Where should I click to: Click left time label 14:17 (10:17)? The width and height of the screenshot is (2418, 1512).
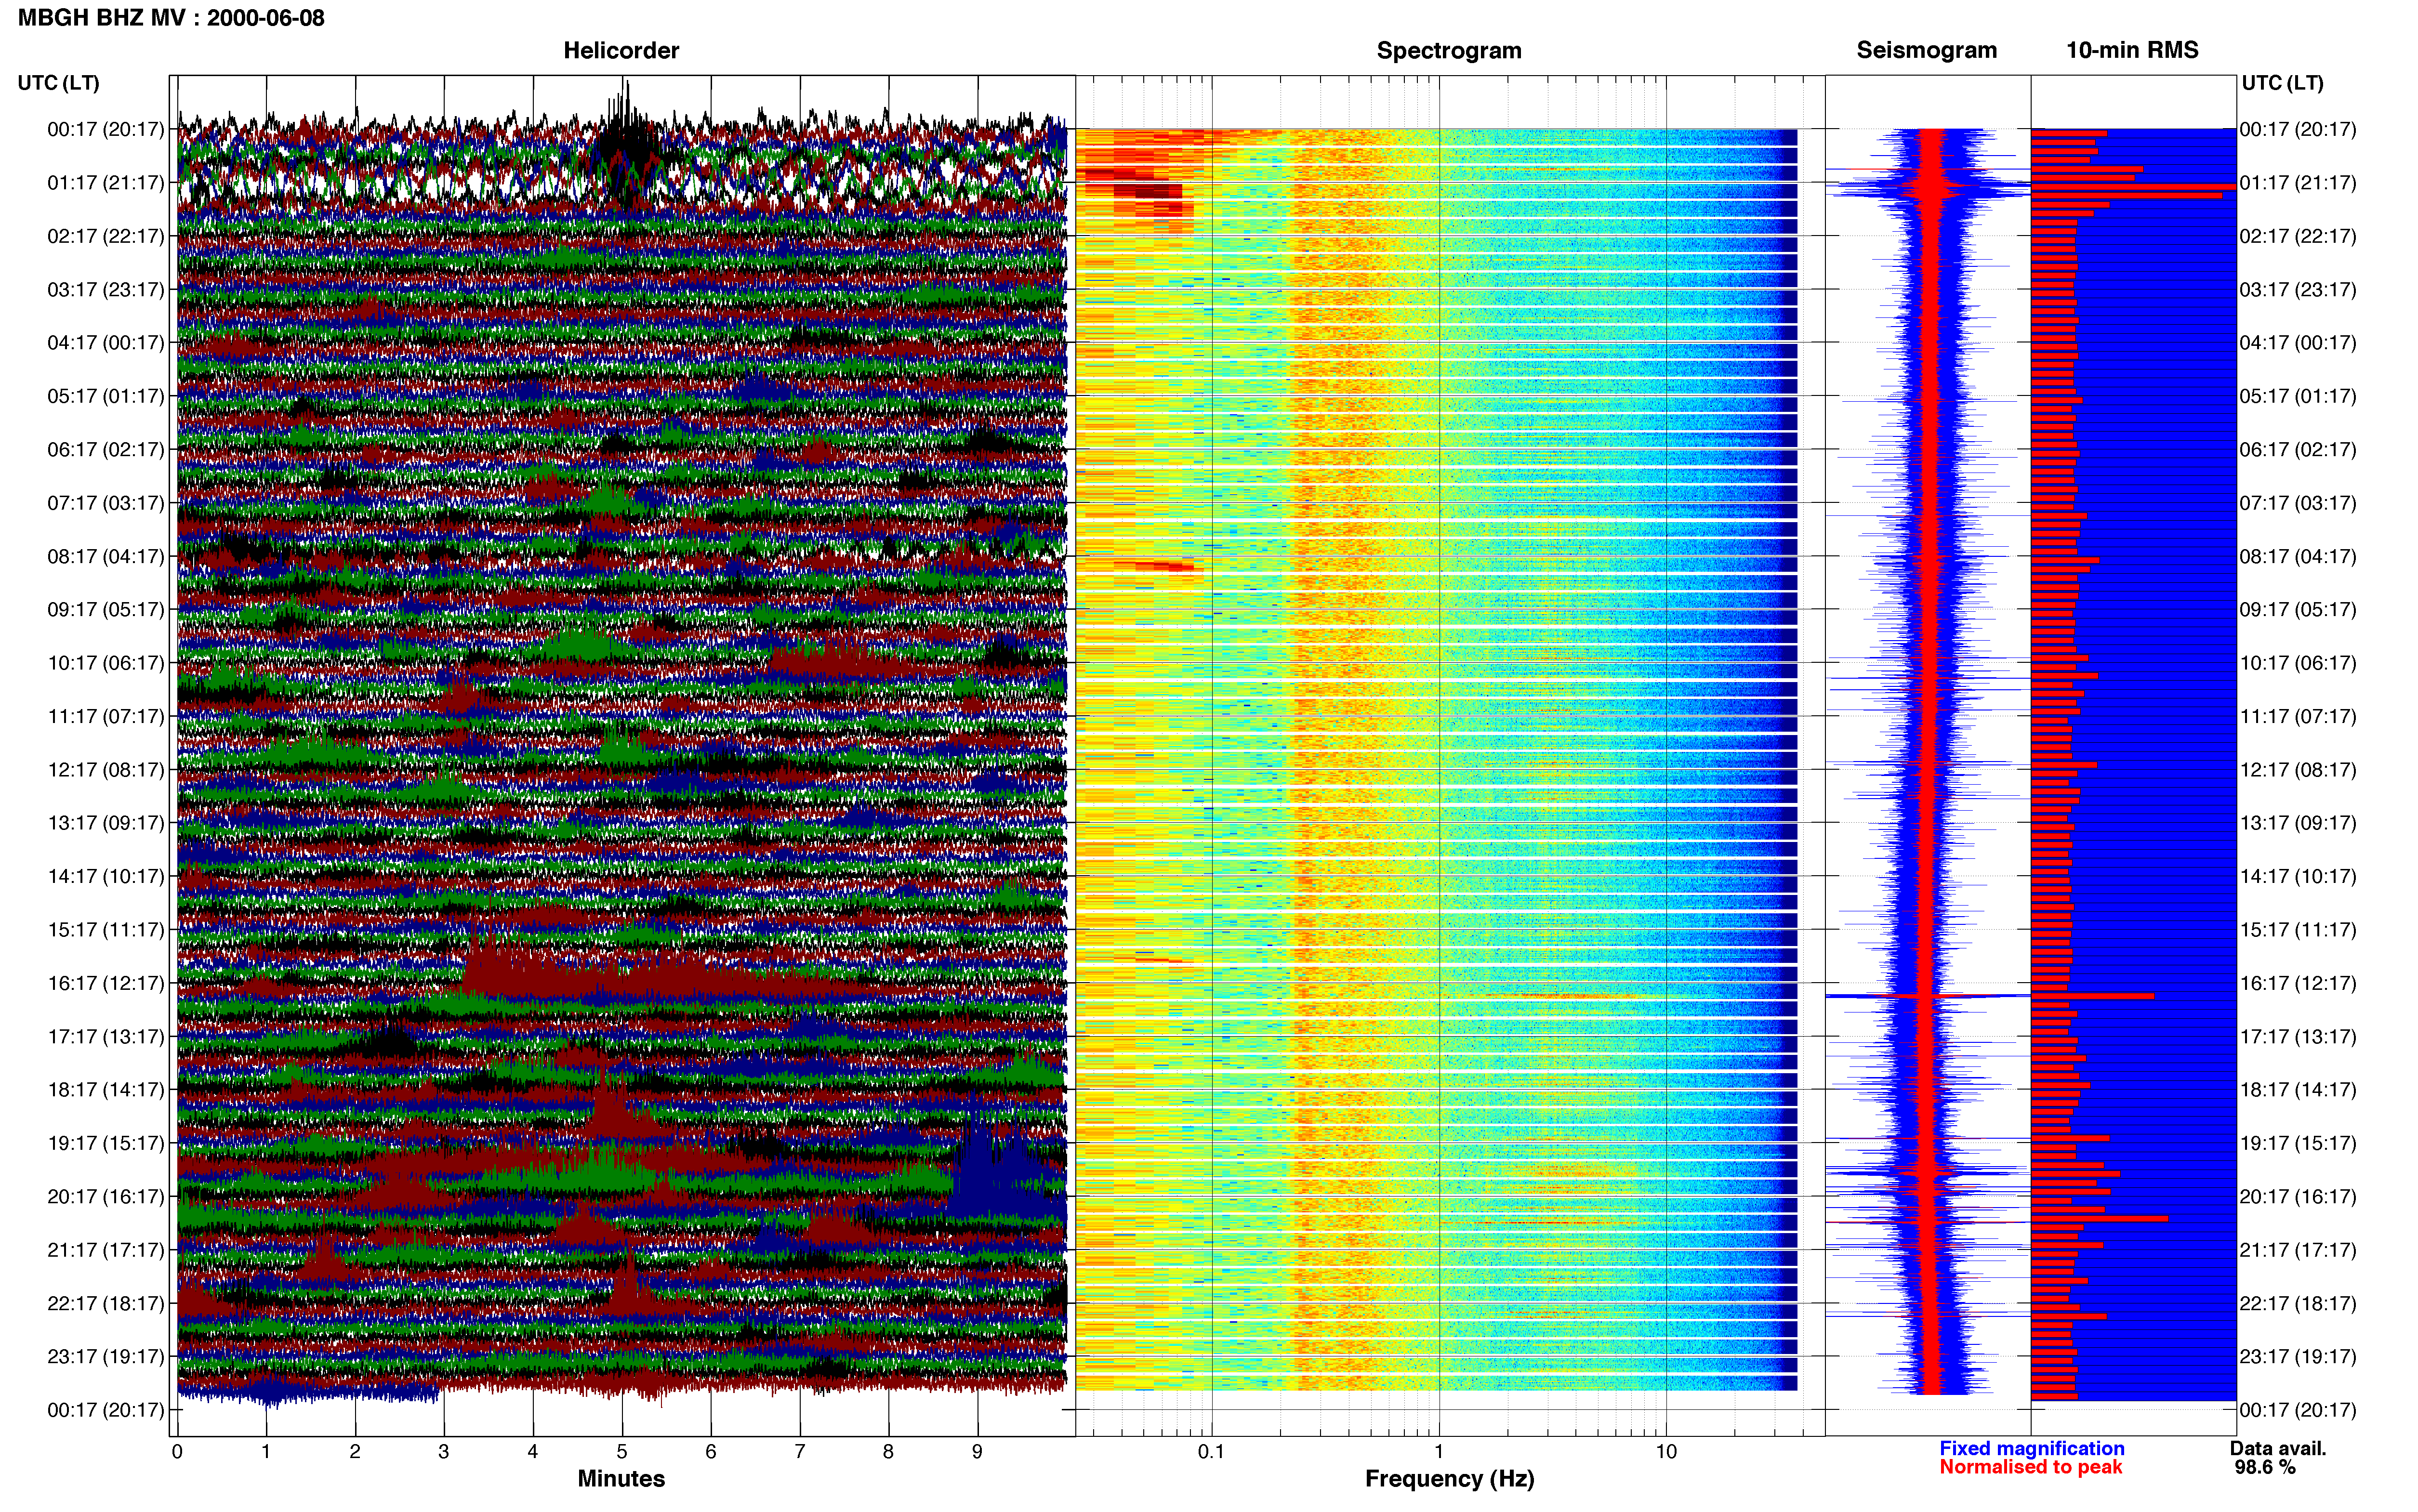tap(106, 876)
